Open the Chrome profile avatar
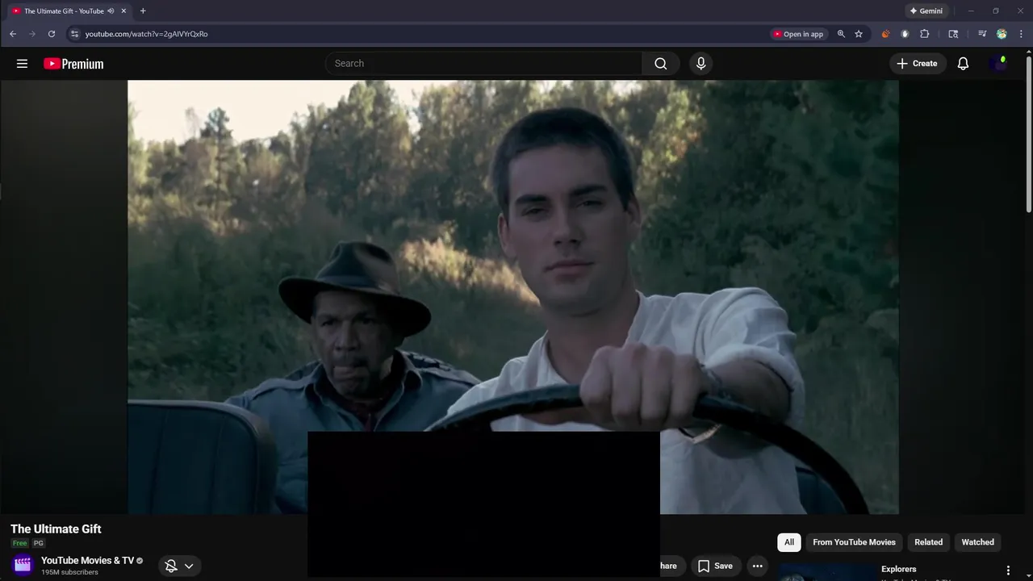1033x581 pixels. pos(1002,34)
